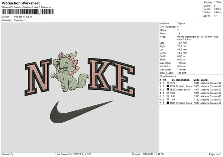Click the Stops value '7'
Screen dimensions: 223x157
point(178,30)
